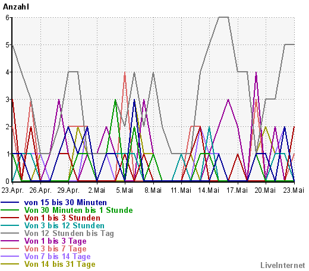
Task: Click the 'Anzahl' axis title
Action: 16,7
